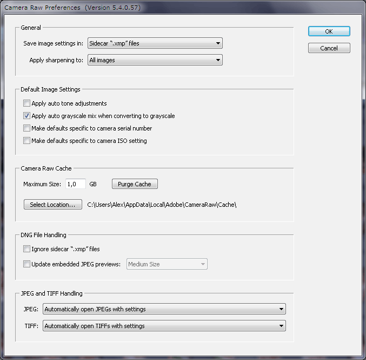Viewport: 366px width, 360px height.
Task: Open the TIFF handling dropdown
Action: tap(164, 326)
